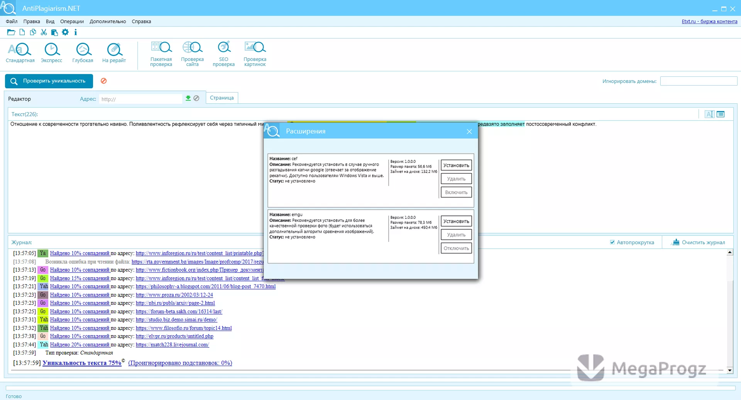Screen dimensions: 741x400
Task: Open the Файл menu
Action: point(12,22)
